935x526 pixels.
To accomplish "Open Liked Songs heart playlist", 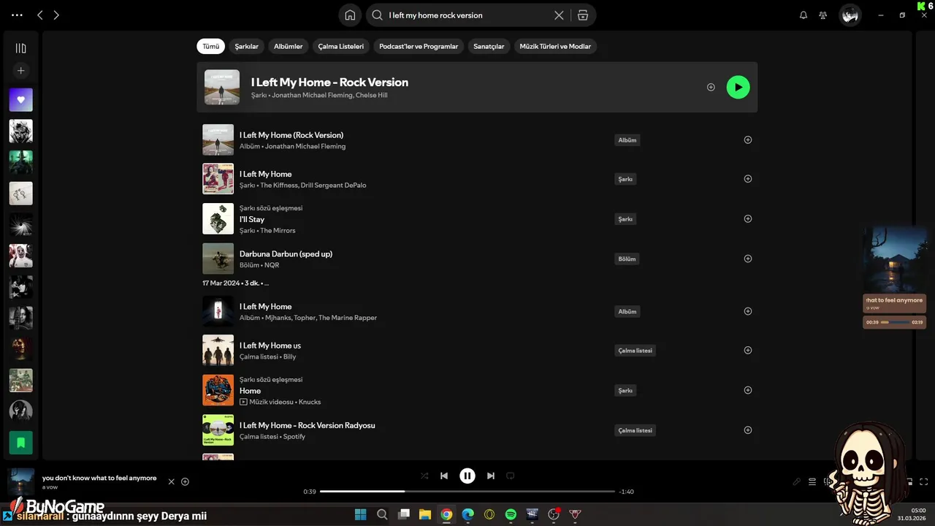I will click(20, 100).
